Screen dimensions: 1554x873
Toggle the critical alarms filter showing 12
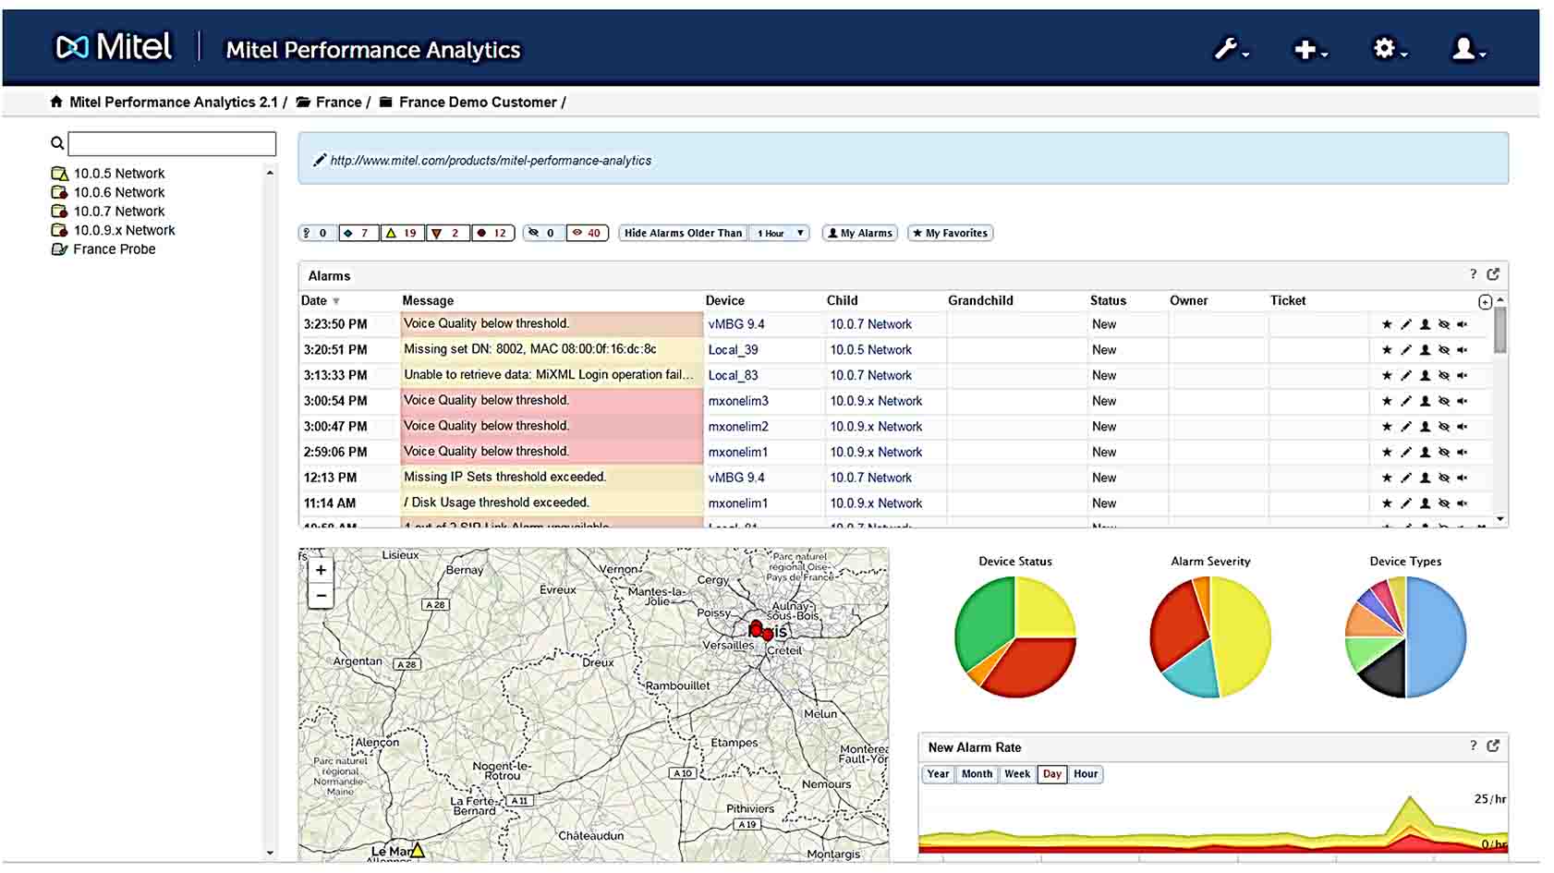click(492, 233)
